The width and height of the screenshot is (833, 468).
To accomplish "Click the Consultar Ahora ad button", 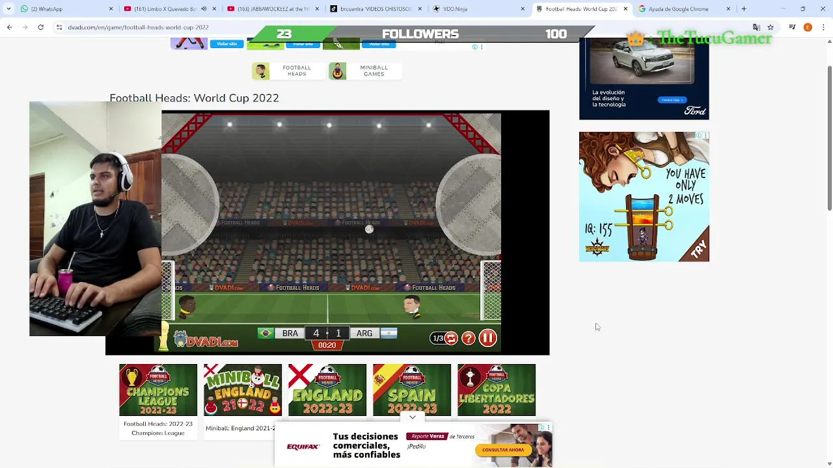I will point(503,450).
